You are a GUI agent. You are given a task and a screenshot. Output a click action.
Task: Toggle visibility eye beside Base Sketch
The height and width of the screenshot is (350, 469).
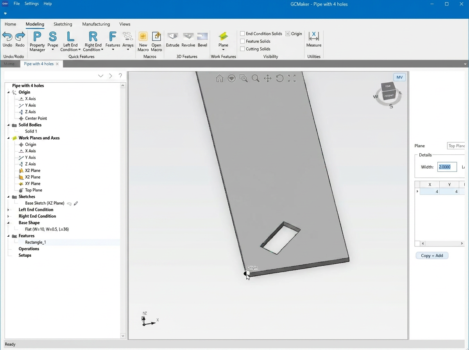point(69,204)
